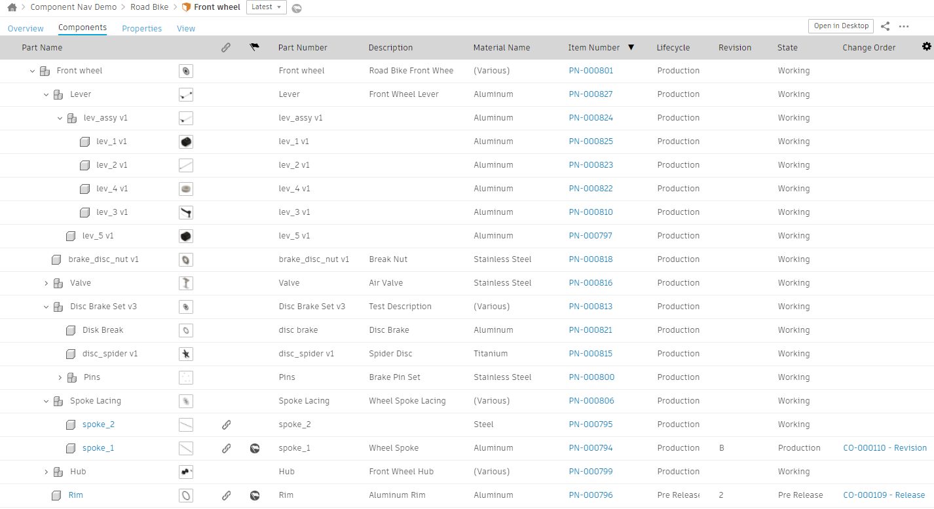Open item number PN-000801 link

(x=591, y=71)
